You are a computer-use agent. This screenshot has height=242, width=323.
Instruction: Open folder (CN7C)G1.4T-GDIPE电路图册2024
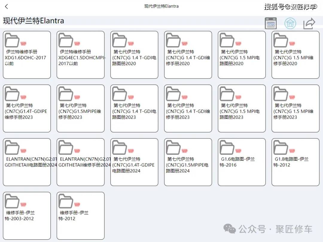[x=134, y=162]
